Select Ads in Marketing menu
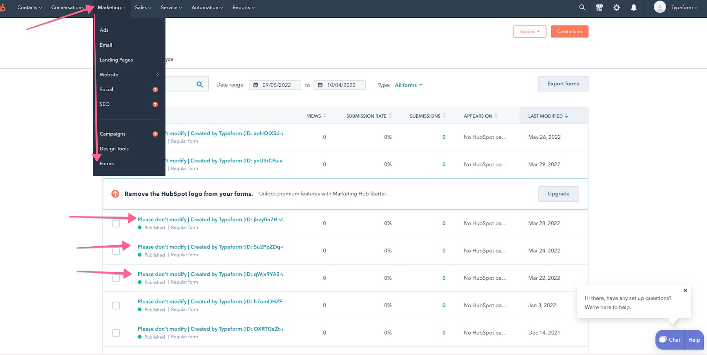Image resolution: width=707 pixels, height=355 pixels. [104, 30]
